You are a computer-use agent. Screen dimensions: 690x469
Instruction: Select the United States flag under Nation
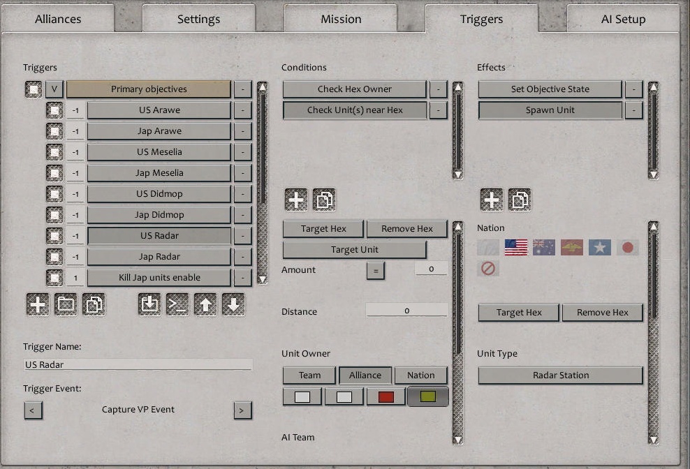[516, 247]
